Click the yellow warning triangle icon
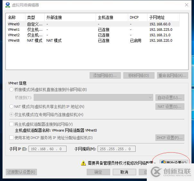Image resolution: width=194 pixels, height=181 pixels. [83, 163]
